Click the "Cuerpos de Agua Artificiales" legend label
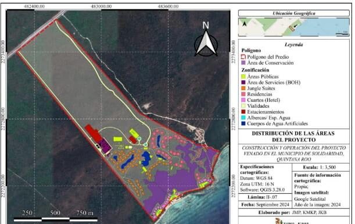The width and height of the screenshot is (355, 224). coord(277,123)
